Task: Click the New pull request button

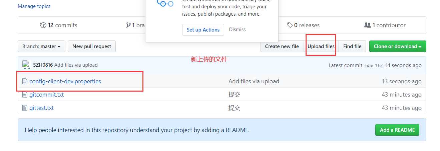Action: (x=92, y=46)
